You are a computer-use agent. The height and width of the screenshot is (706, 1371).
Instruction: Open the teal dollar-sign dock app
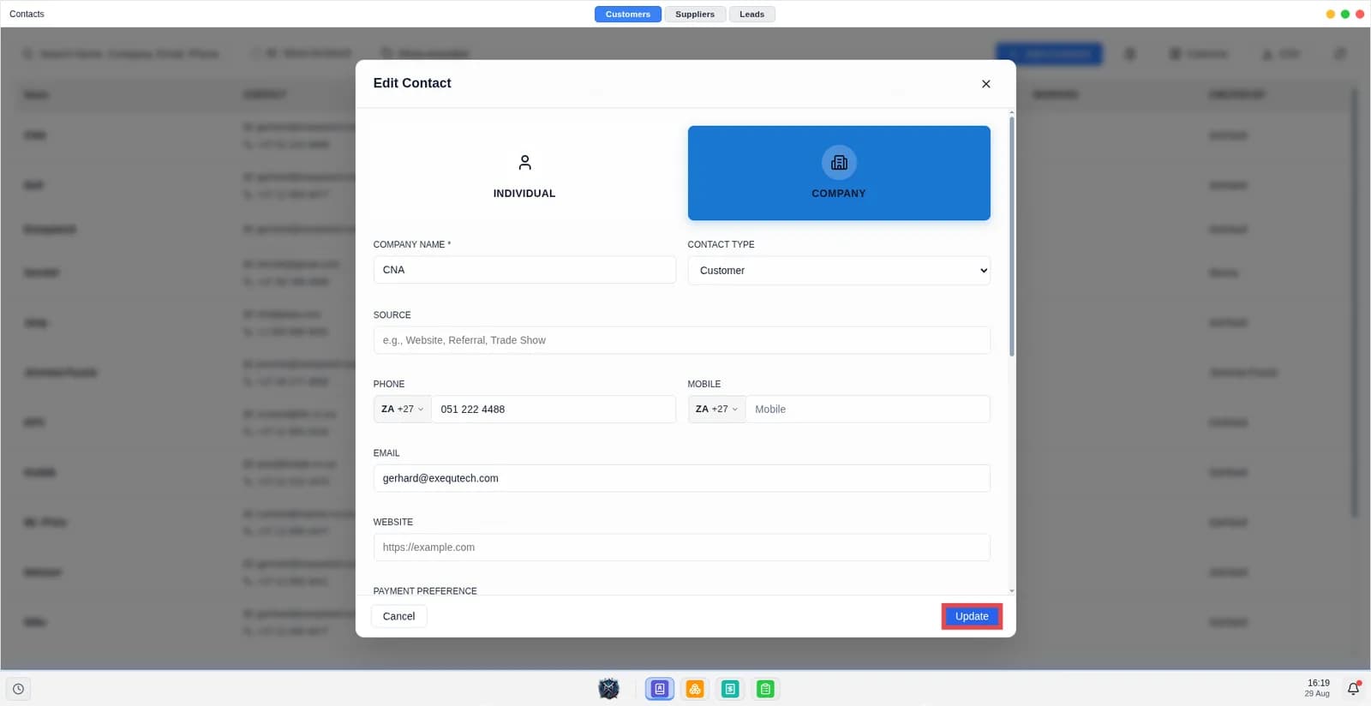(730, 689)
